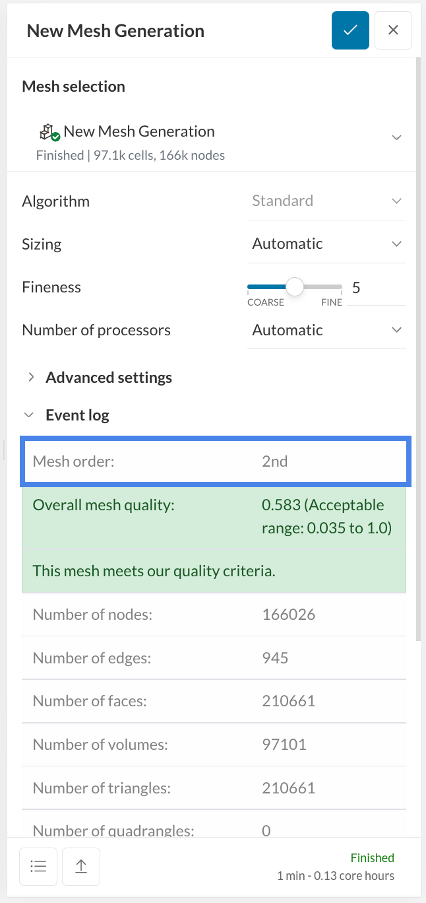426x903 pixels.
Task: Click the Fineness value field showing 5
Action: click(x=356, y=287)
